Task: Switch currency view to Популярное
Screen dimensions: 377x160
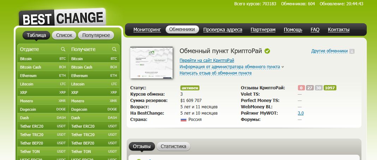Action: [x=96, y=35]
